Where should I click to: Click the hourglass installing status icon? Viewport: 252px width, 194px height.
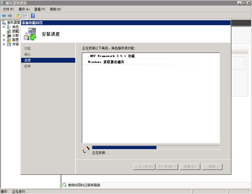(x=86, y=149)
